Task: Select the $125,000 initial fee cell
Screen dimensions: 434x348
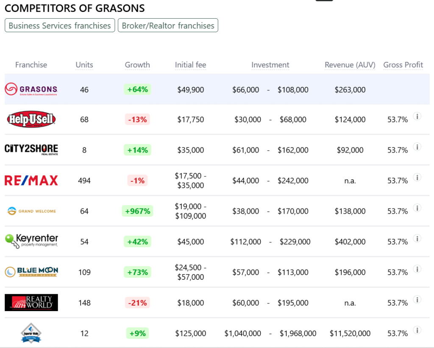Action: pos(190,333)
